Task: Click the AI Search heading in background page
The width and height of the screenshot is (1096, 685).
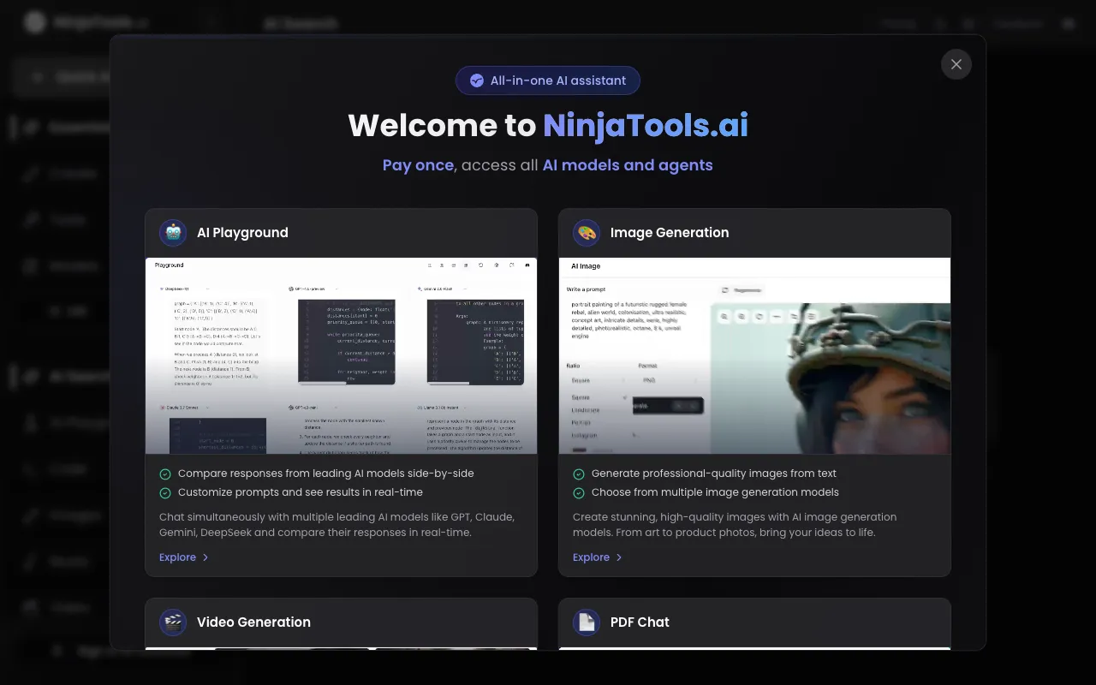Action: [301, 24]
